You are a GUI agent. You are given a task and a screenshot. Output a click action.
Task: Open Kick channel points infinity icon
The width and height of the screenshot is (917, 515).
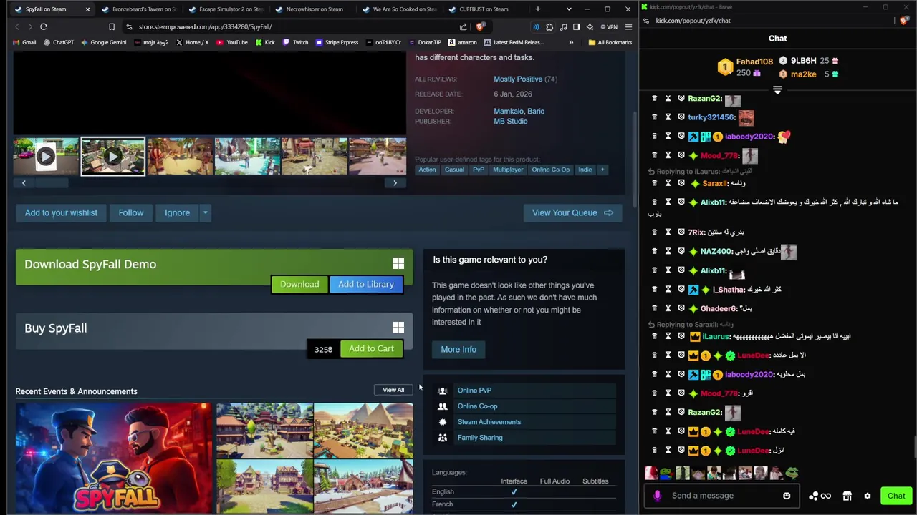(x=820, y=496)
